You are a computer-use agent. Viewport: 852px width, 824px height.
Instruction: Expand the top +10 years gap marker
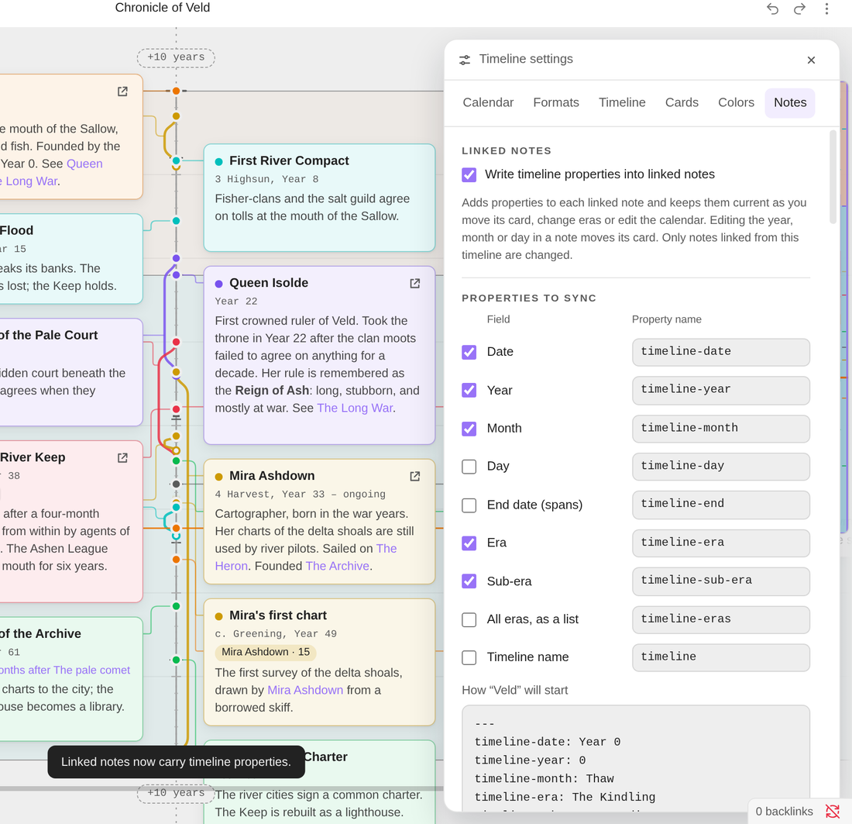pyautogui.click(x=176, y=57)
